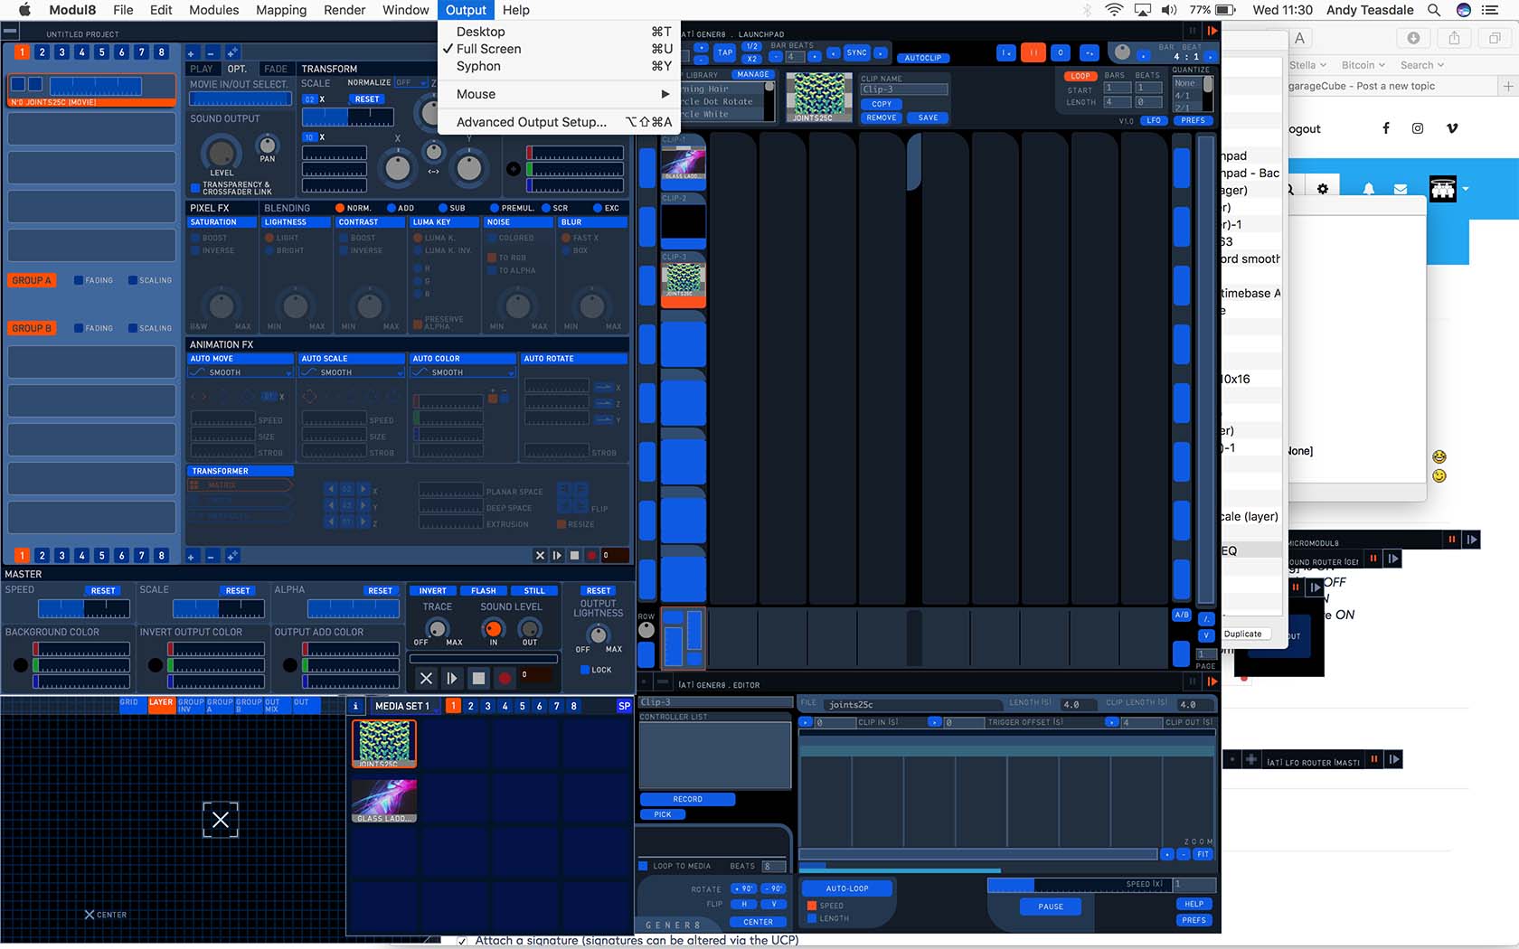This screenshot has height=949, width=1519.
Task: Open the Render menu in menu bar
Action: click(344, 10)
